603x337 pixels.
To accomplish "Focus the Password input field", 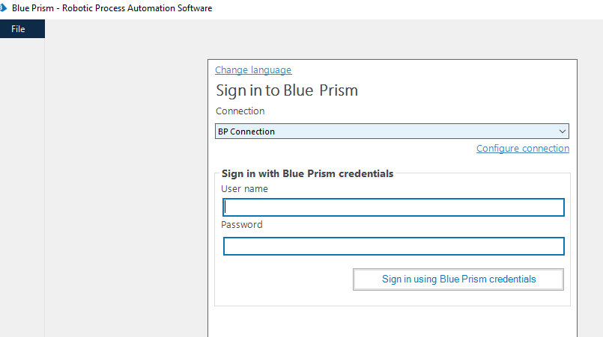I will coord(394,246).
